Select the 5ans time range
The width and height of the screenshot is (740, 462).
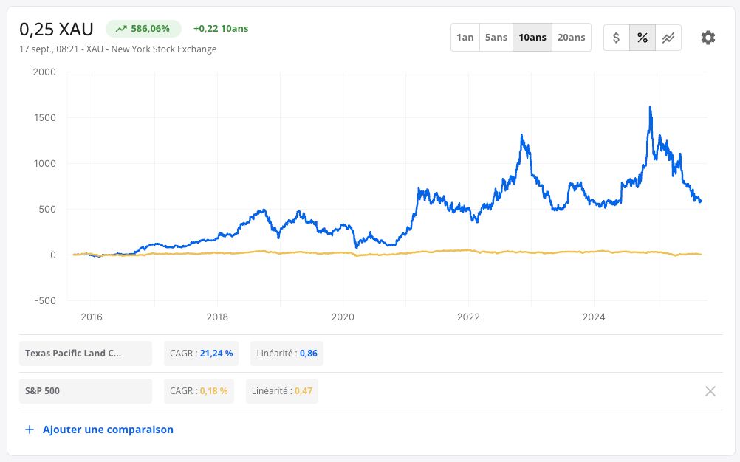click(x=496, y=37)
